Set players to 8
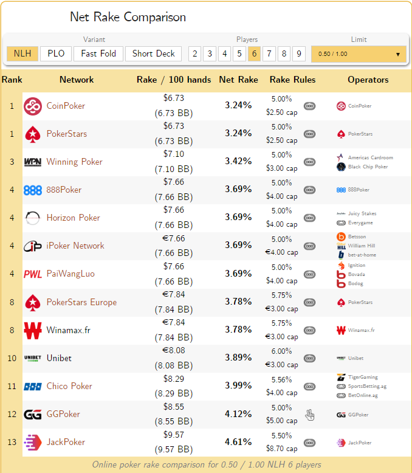The height and width of the screenshot is (473, 412). click(284, 54)
